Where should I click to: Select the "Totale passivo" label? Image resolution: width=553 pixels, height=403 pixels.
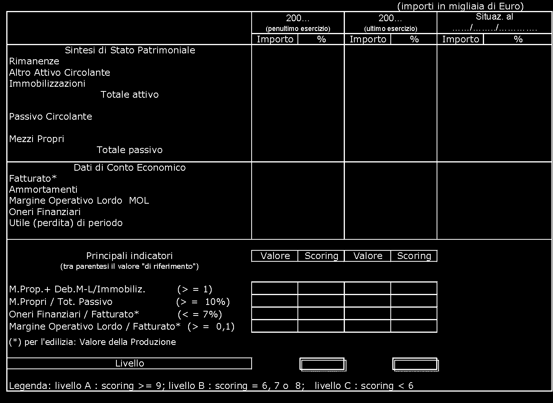pos(130,150)
